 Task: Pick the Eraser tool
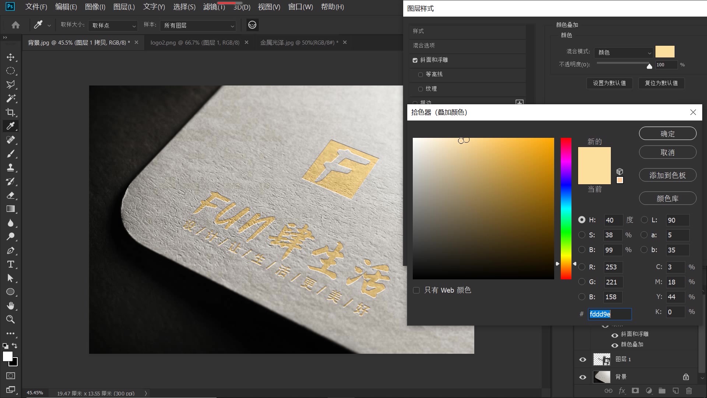(x=11, y=195)
